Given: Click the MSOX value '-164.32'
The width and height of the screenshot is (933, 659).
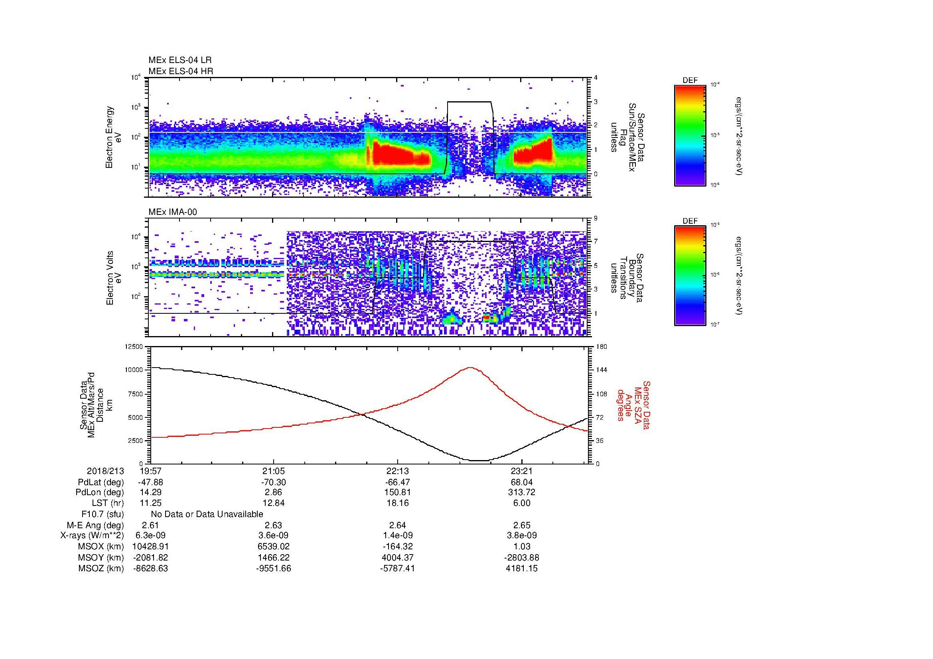Looking at the screenshot, I should tap(397, 547).
